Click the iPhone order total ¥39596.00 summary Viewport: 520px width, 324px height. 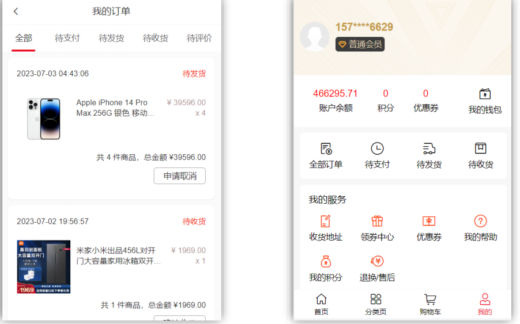(151, 157)
